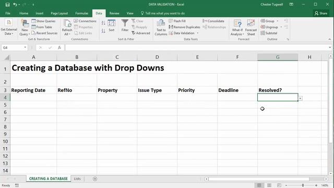Click Insert Function fx icon
Screen dimensions: 334x188
(59, 48)
